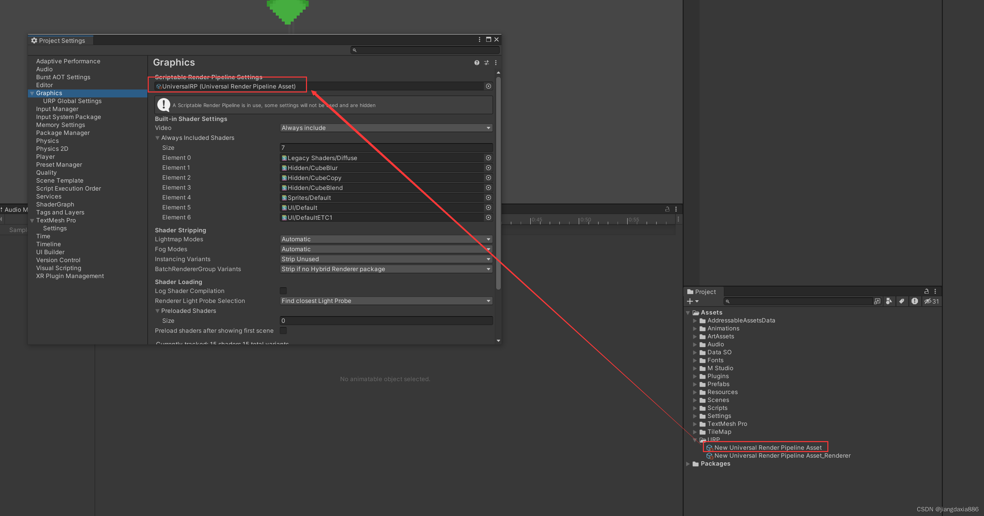Select Quality in the settings sidebar
This screenshot has width=984, height=516.
click(x=46, y=172)
